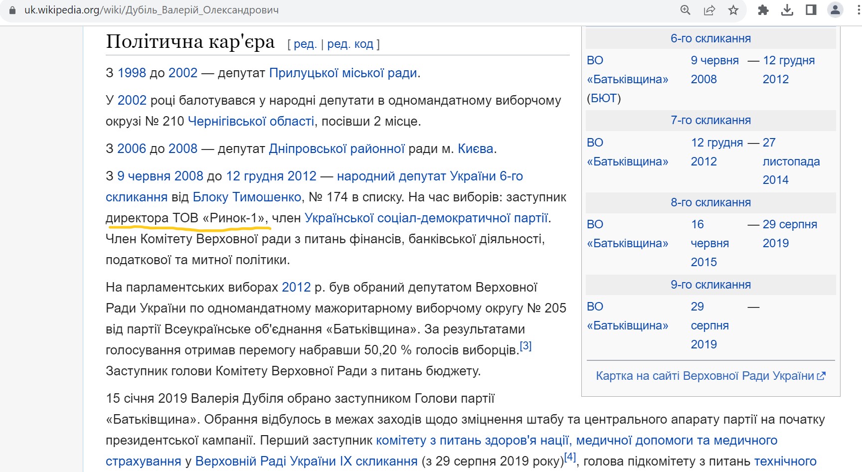Screen dimensions: 862x472
Task: Click footnote reference [4]
Action: [x=570, y=457]
